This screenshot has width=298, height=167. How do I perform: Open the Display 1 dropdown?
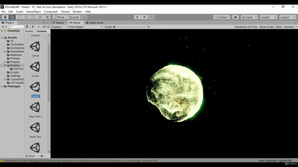coord(59,27)
